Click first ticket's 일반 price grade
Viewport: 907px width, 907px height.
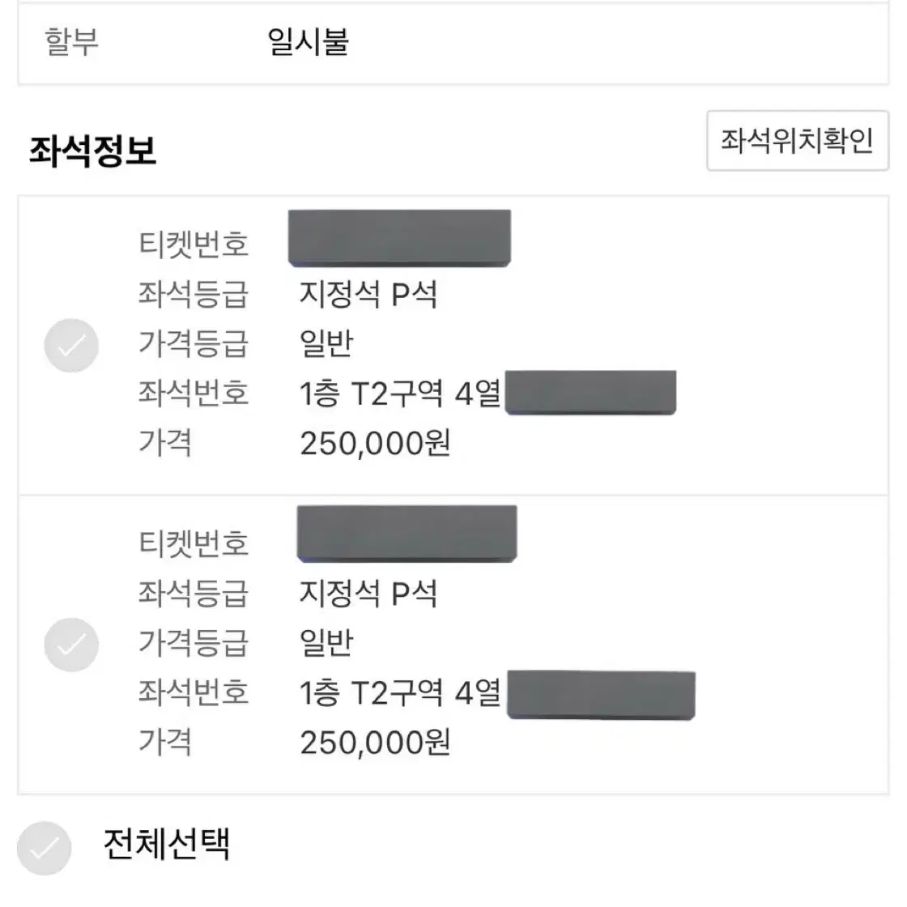(x=326, y=343)
